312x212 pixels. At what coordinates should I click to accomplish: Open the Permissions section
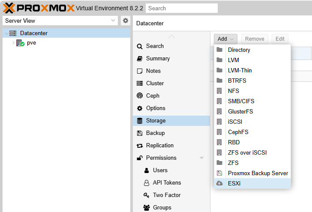click(171, 158)
